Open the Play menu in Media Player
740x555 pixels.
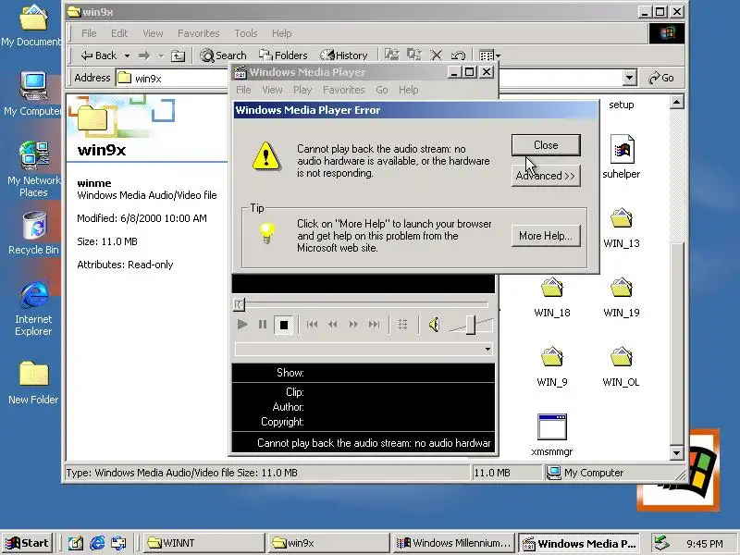[302, 90]
